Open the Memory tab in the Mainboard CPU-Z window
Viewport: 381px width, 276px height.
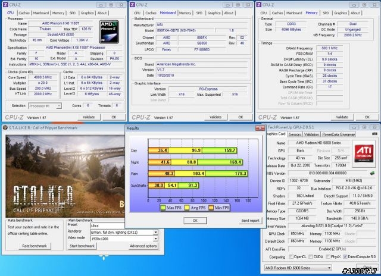pyautogui.click(x=185, y=13)
